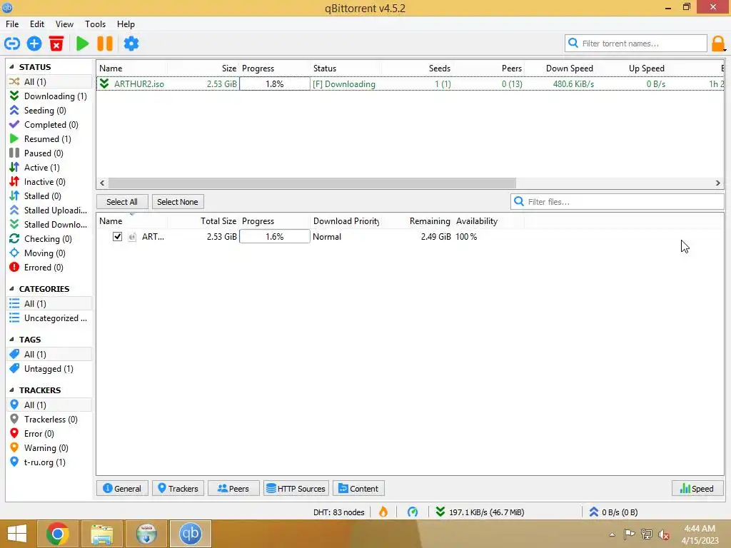Select Stalled Downloading status filter
This screenshot has height=548, width=731.
pyautogui.click(x=49, y=225)
